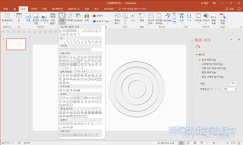Start slide show from status bar icon
Screen dimensions: 243x145
coord(202,143)
